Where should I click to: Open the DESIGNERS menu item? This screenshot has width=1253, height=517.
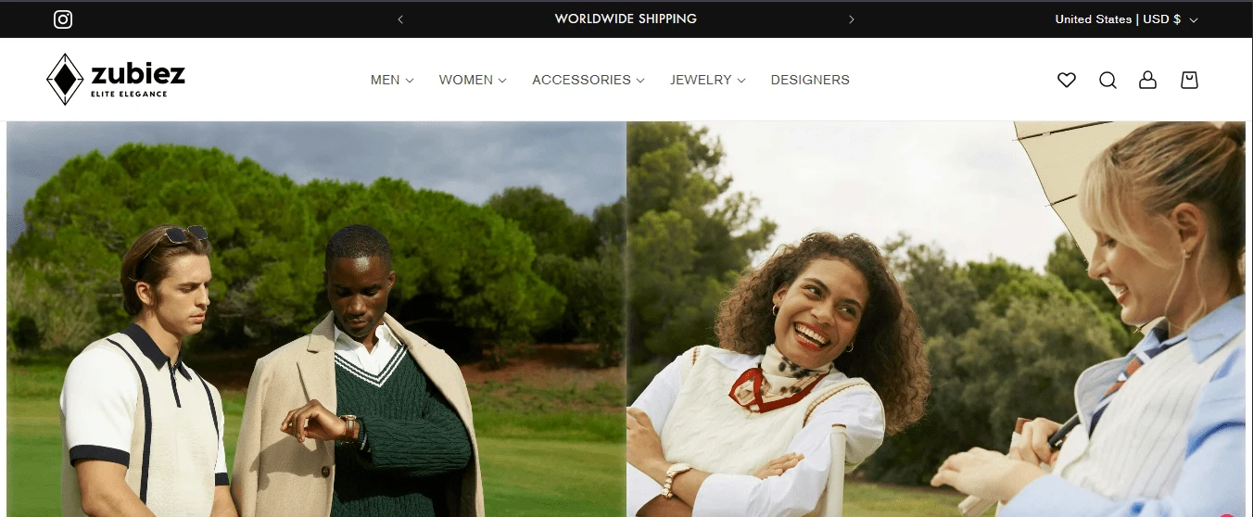coord(810,81)
